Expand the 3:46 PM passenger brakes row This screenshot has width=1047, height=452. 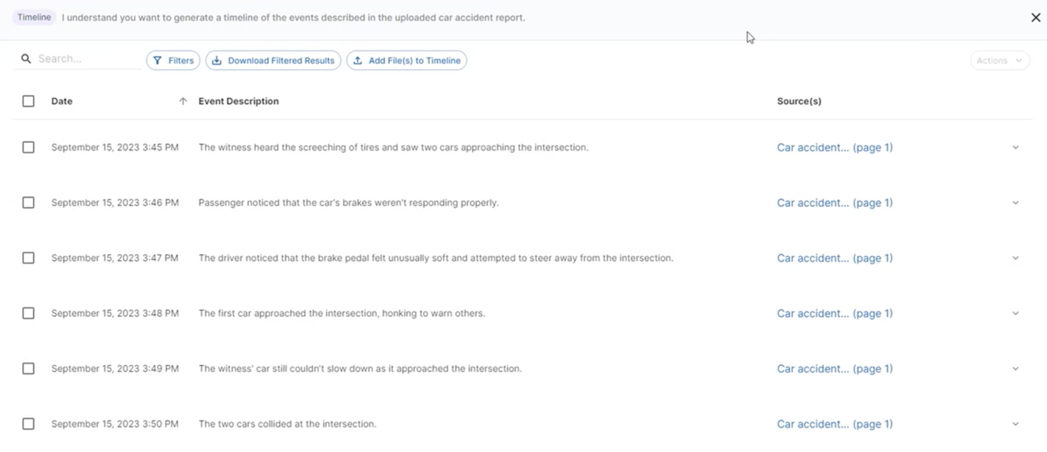click(x=1015, y=203)
